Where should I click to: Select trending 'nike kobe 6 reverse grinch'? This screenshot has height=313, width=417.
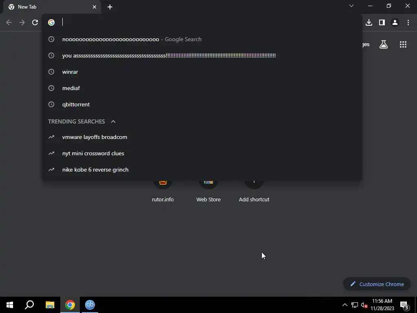(202, 170)
